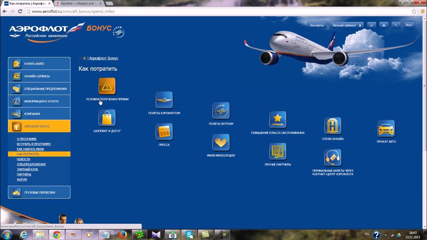Open the Купить билет menu section

pos(39,64)
